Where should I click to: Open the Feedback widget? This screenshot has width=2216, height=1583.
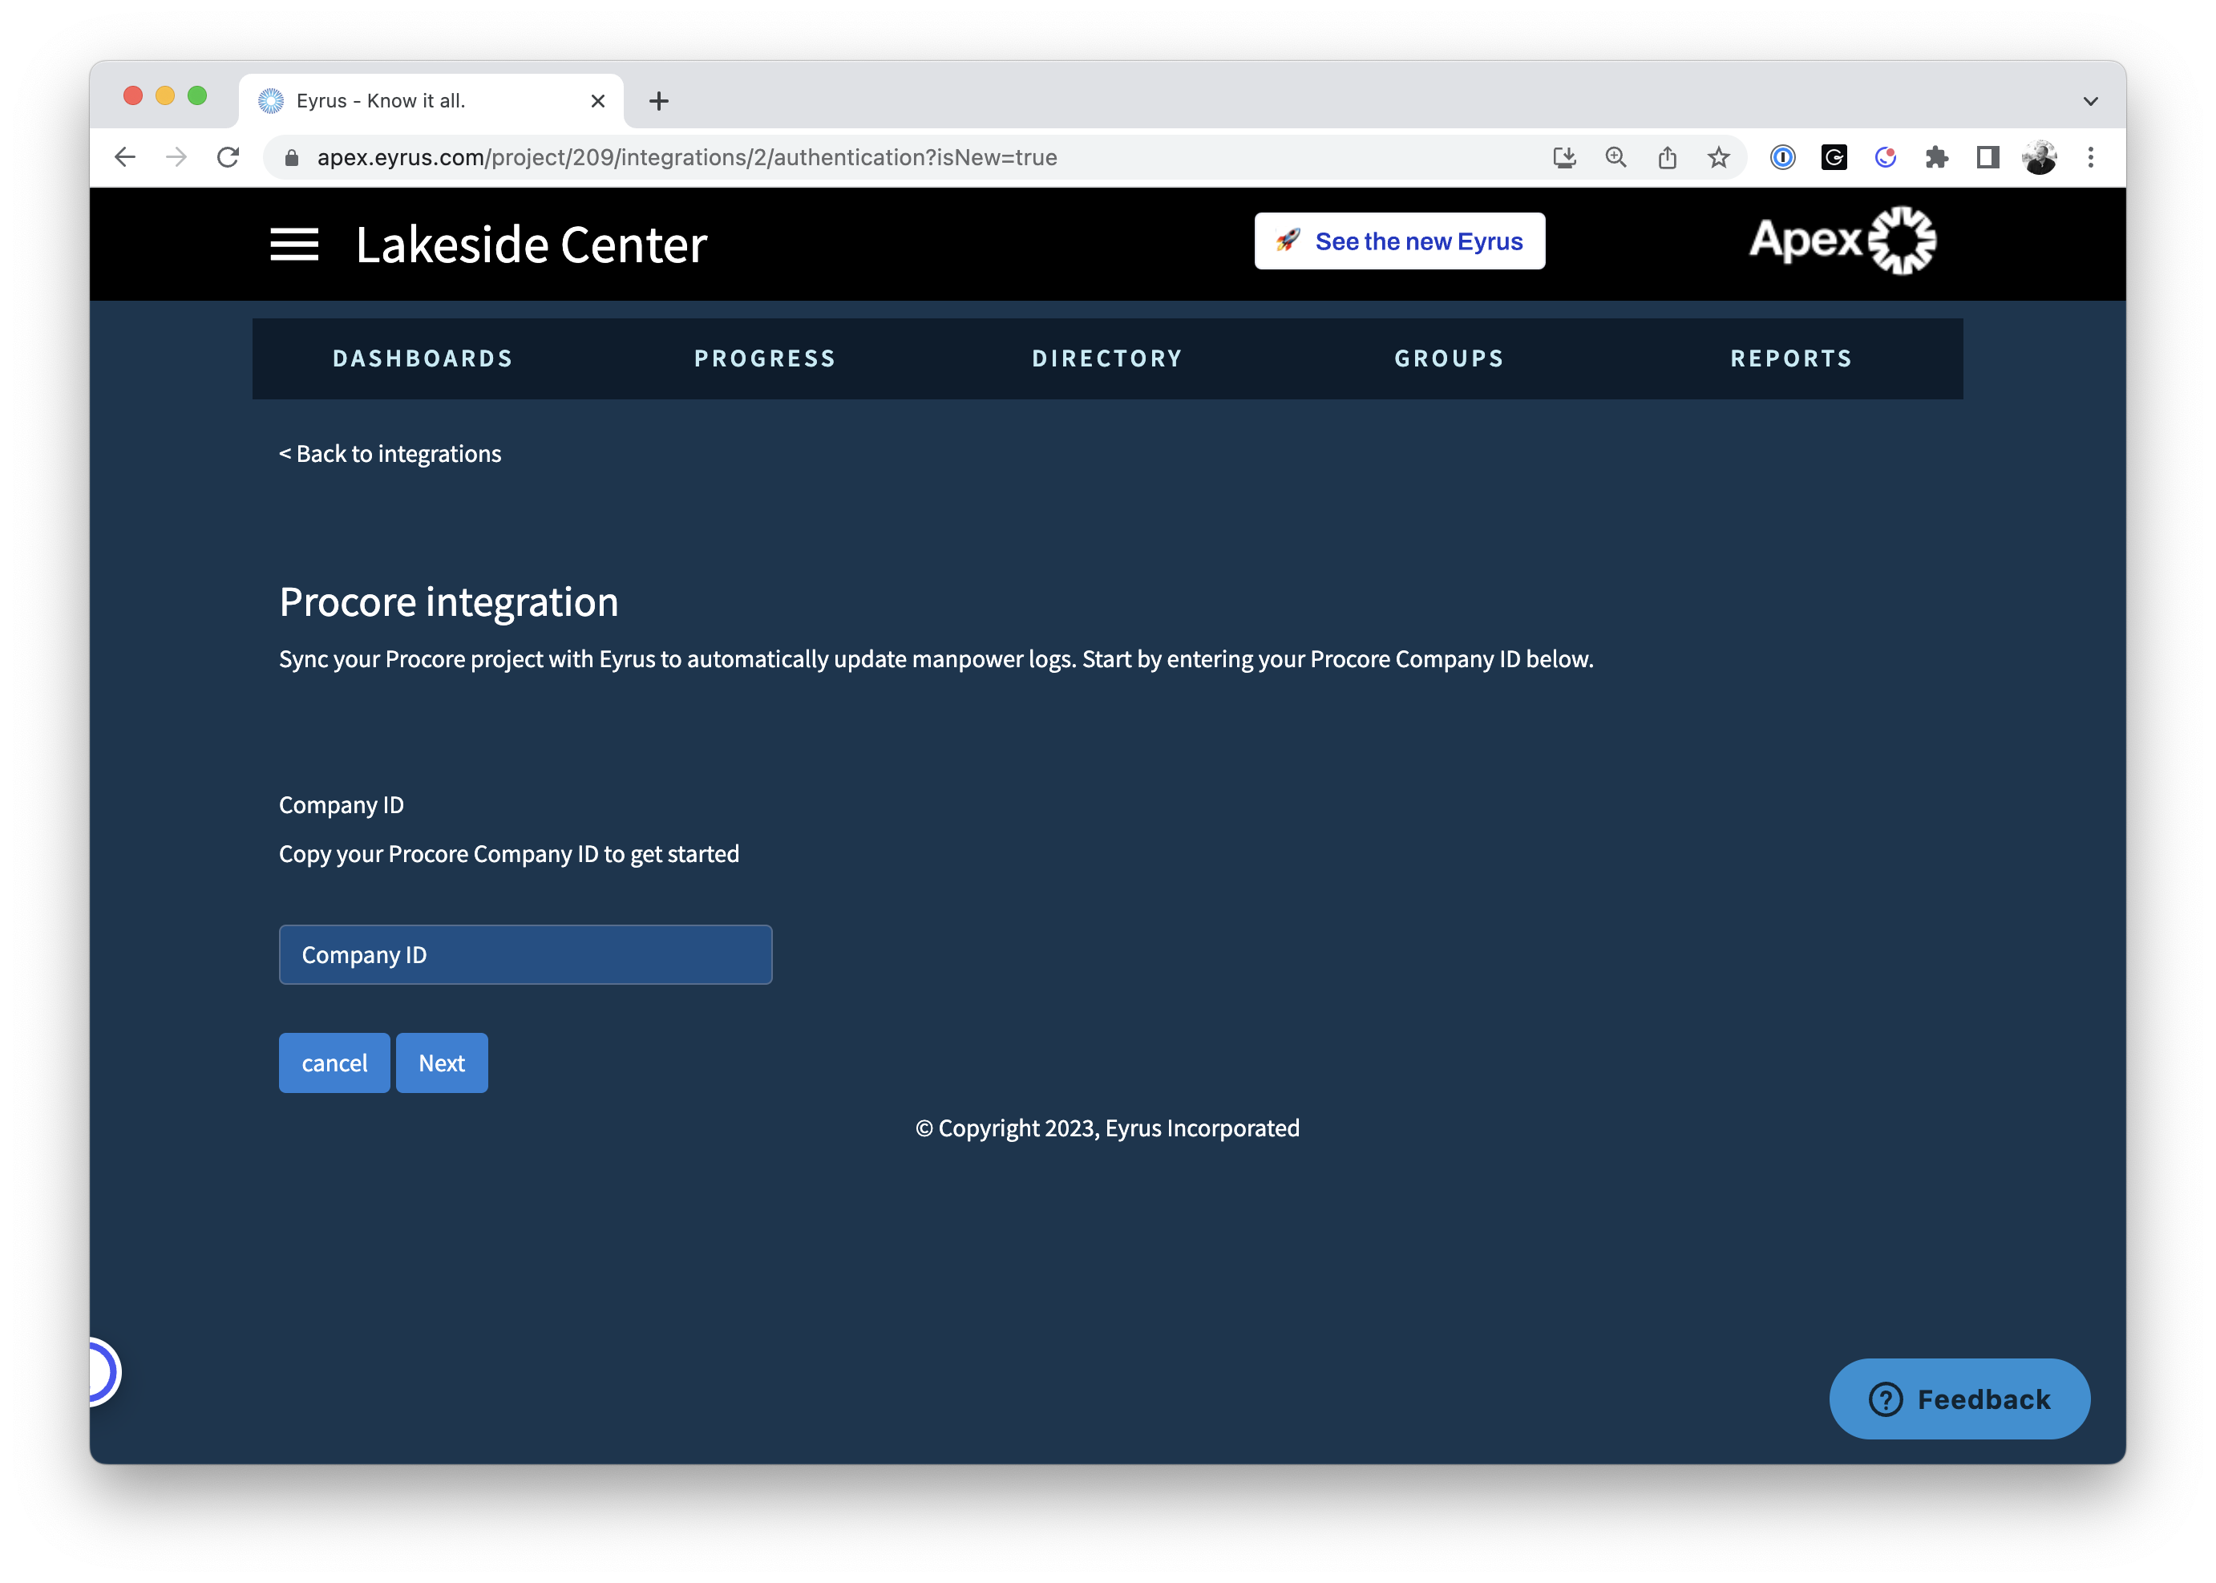(1959, 1399)
